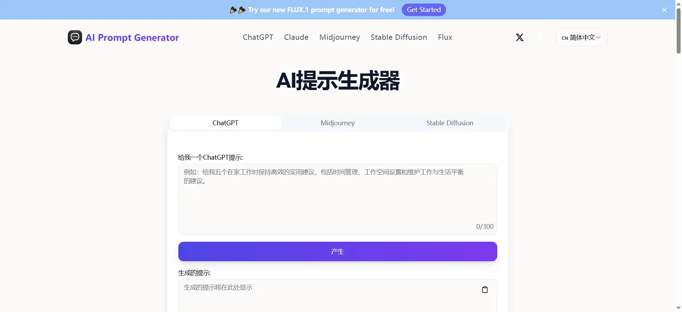The height and width of the screenshot is (312, 682).
Task: Open Flux in the top navigation
Action: coord(445,37)
